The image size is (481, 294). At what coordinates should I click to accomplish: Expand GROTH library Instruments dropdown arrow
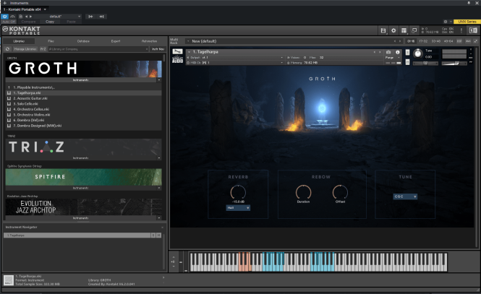click(159, 80)
